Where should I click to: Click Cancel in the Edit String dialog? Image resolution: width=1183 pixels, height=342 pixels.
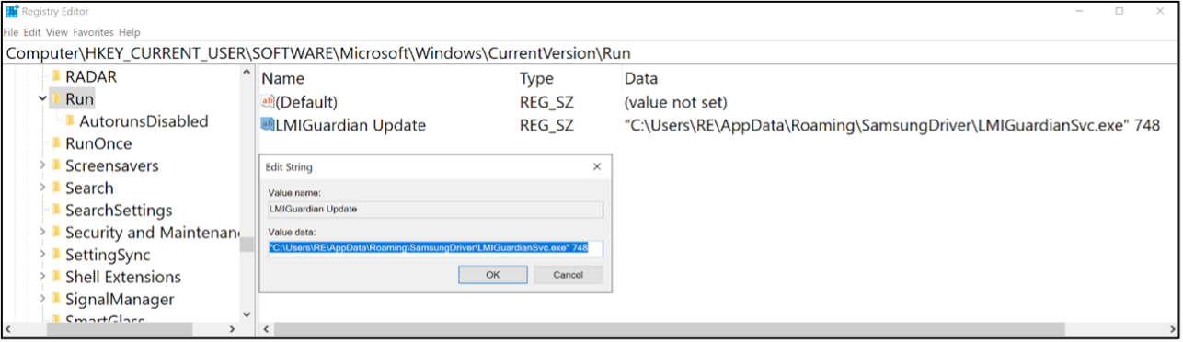pos(569,275)
